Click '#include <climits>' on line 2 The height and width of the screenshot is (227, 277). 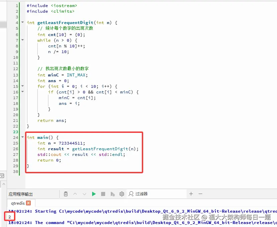click(50, 11)
